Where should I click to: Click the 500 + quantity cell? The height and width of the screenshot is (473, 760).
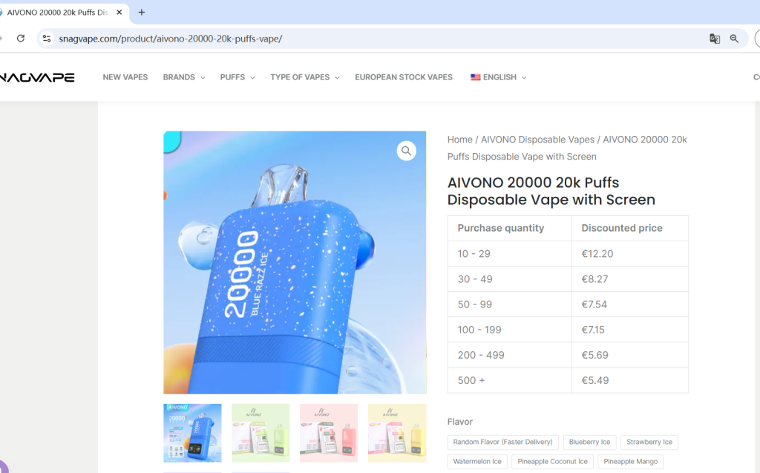click(509, 380)
